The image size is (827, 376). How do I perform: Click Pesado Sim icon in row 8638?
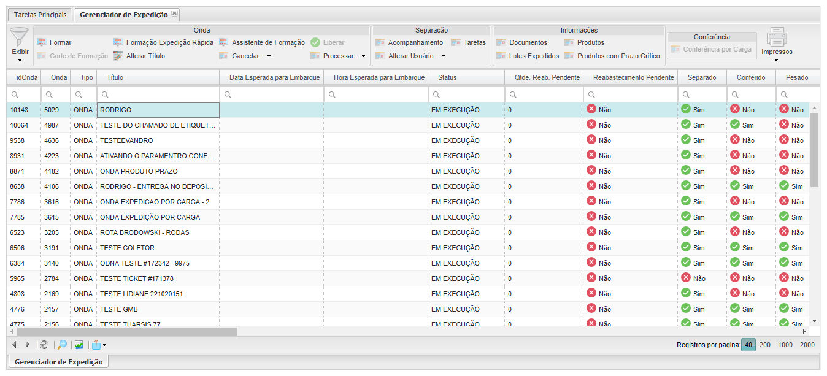(784, 185)
